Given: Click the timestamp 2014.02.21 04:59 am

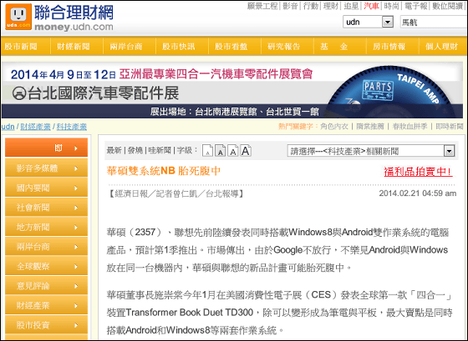Looking at the screenshot, I should tap(418, 193).
